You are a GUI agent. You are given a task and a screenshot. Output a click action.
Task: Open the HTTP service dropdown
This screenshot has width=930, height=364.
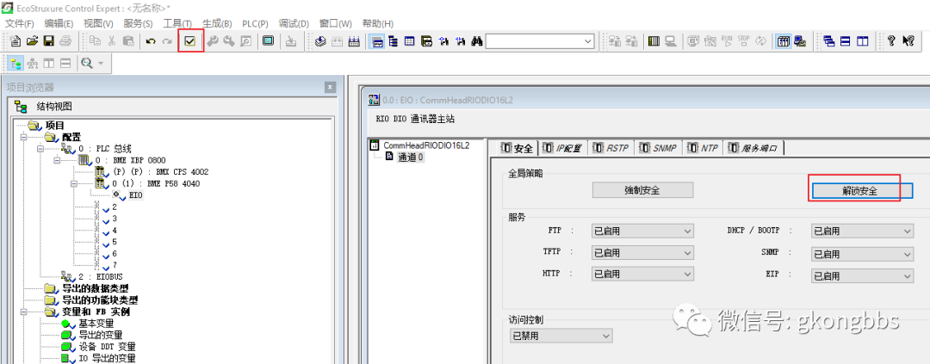[x=642, y=274]
